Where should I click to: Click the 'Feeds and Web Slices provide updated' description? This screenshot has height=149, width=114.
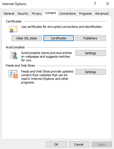pyautogui.click(x=47, y=77)
